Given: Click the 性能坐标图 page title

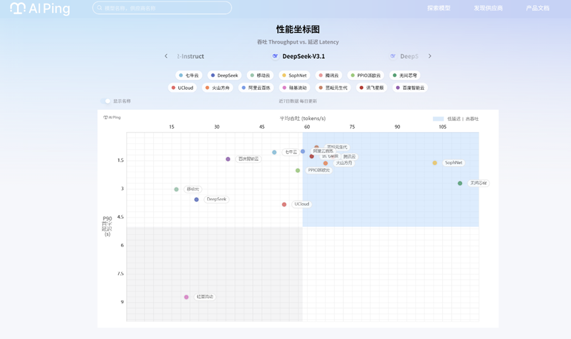Looking at the screenshot, I should (x=298, y=30).
